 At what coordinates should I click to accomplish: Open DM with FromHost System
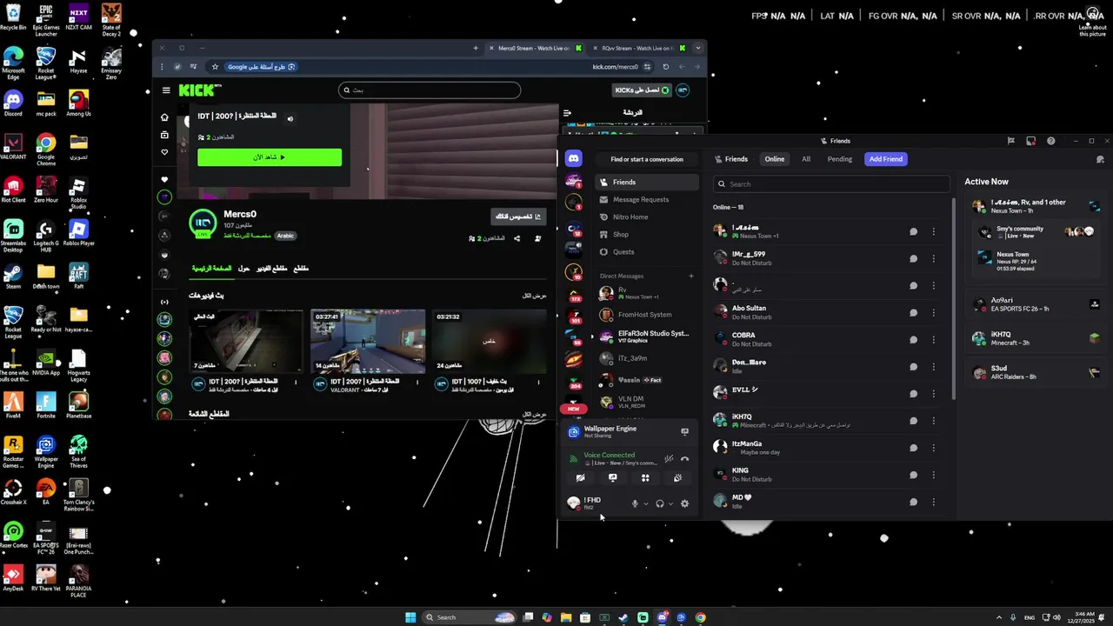[x=647, y=315]
